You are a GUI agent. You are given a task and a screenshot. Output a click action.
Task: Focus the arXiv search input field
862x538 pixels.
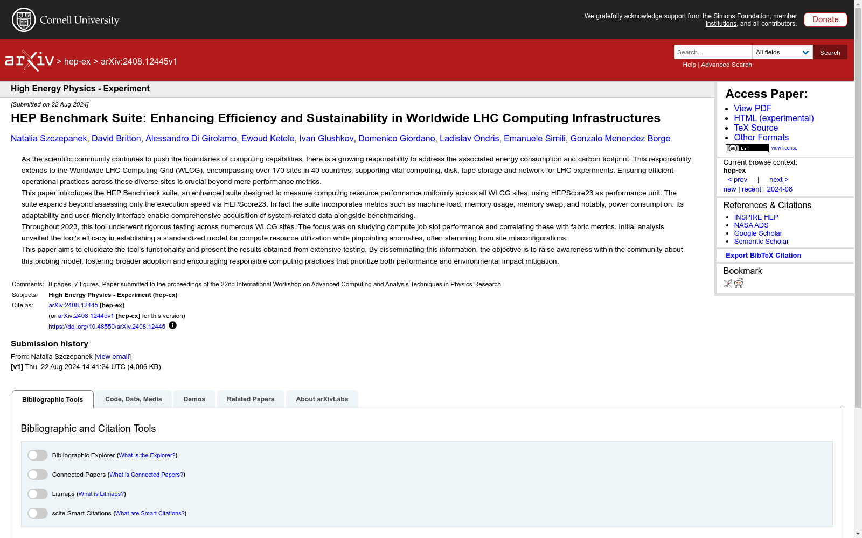pos(713,52)
